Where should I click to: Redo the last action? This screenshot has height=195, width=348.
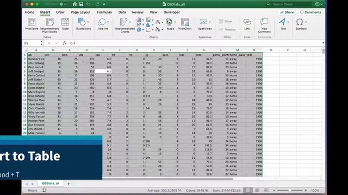(x=97, y=4)
